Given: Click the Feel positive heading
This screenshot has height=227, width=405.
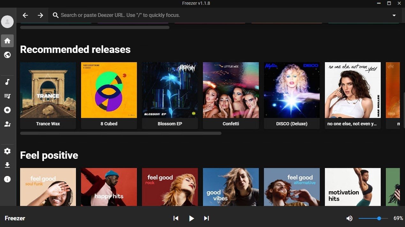Looking at the screenshot, I should [49, 155].
